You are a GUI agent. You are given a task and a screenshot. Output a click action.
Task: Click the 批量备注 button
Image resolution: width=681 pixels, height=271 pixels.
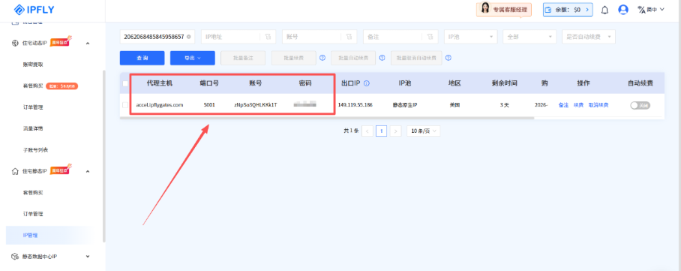pos(243,58)
